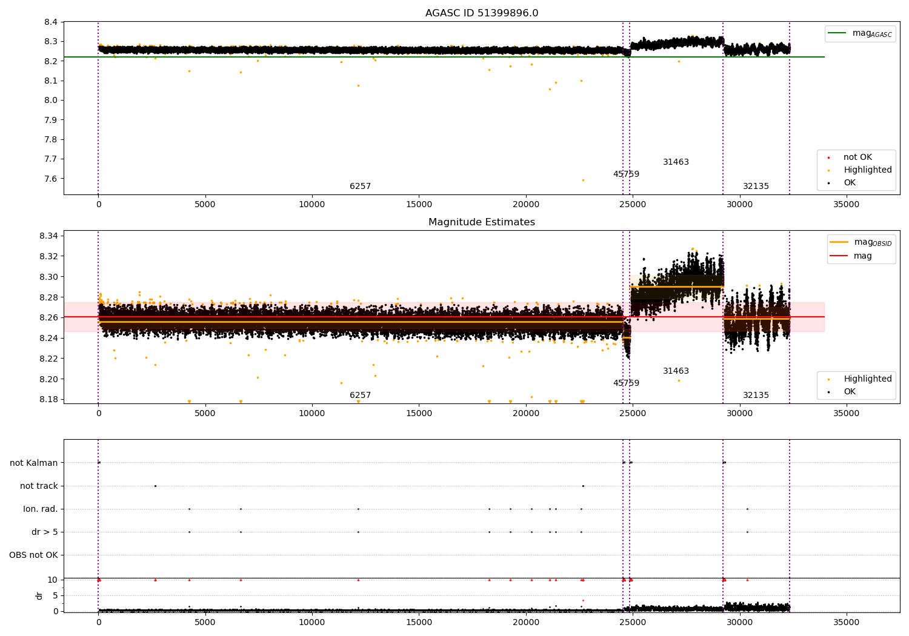The image size is (909, 636).
Task: Click the 6257 obsid label in top plot
Action: 360,187
